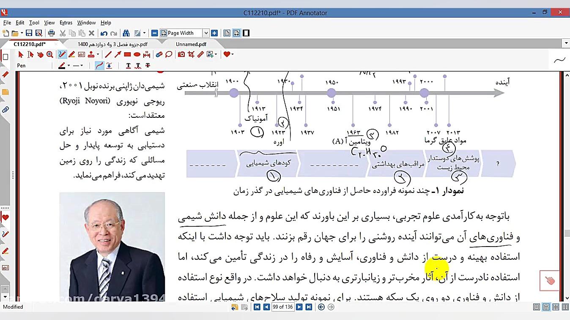Select the Rectangle annotation tool
The image size is (570, 320).
tap(128, 54)
